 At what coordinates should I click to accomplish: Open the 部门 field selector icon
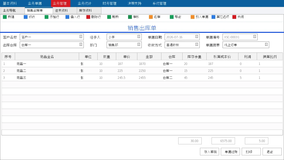click(x=139, y=44)
